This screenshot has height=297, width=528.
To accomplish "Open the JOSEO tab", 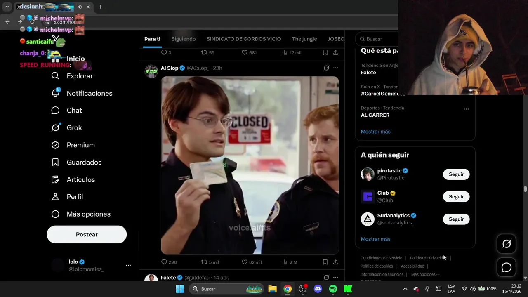I will [336, 39].
